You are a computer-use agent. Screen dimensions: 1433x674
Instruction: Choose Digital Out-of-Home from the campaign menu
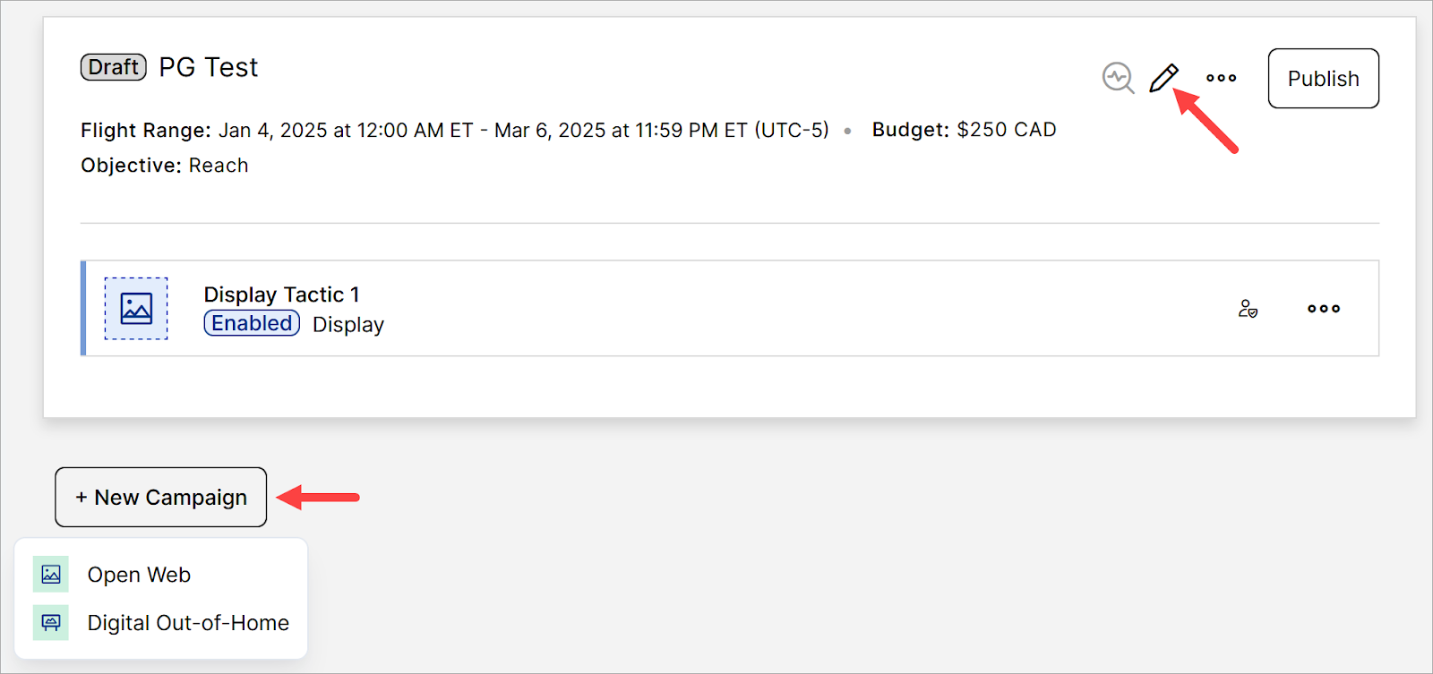(188, 623)
